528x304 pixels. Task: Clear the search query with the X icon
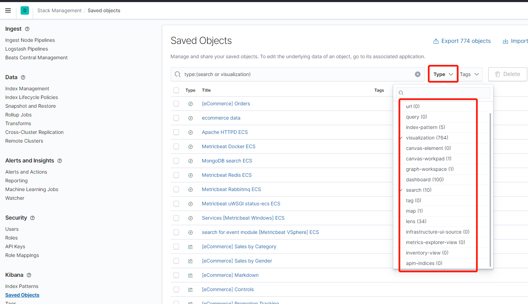(418, 74)
